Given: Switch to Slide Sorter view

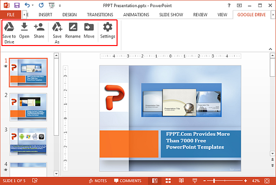Looking at the screenshot, I should 168,181.
